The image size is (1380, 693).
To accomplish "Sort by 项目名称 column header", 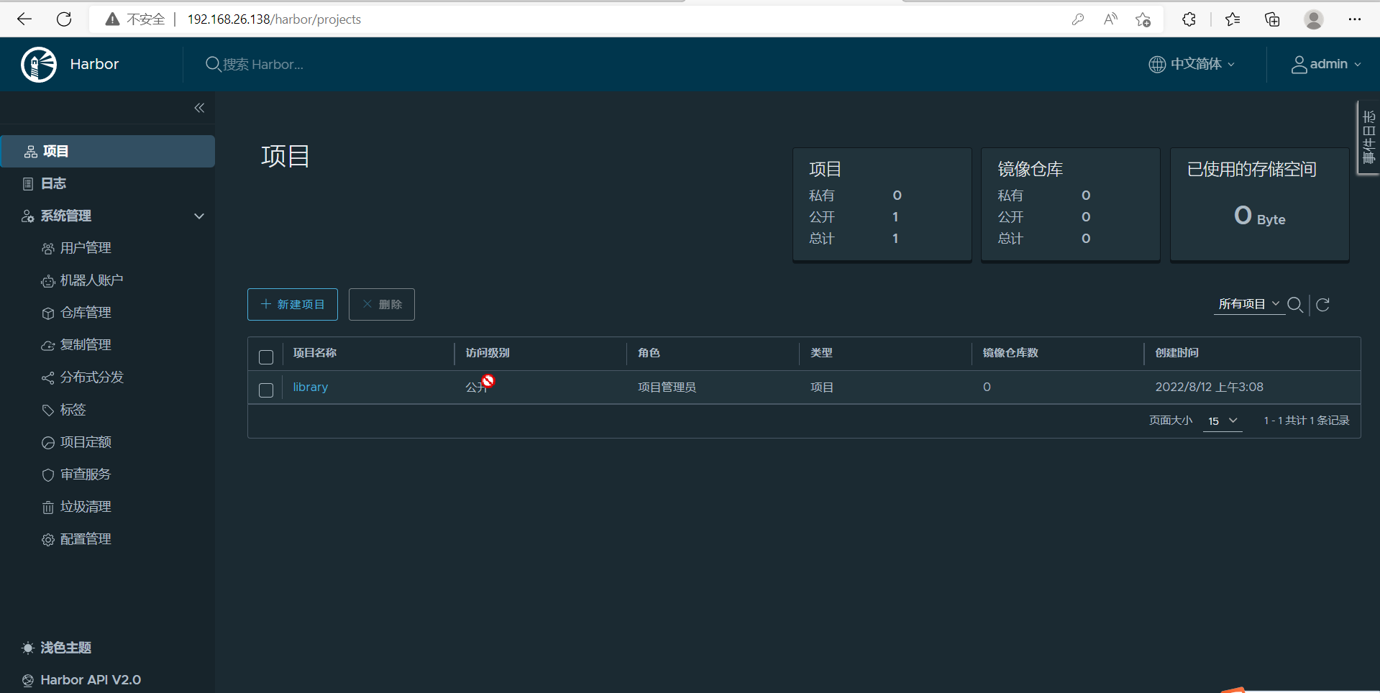I will [315, 353].
